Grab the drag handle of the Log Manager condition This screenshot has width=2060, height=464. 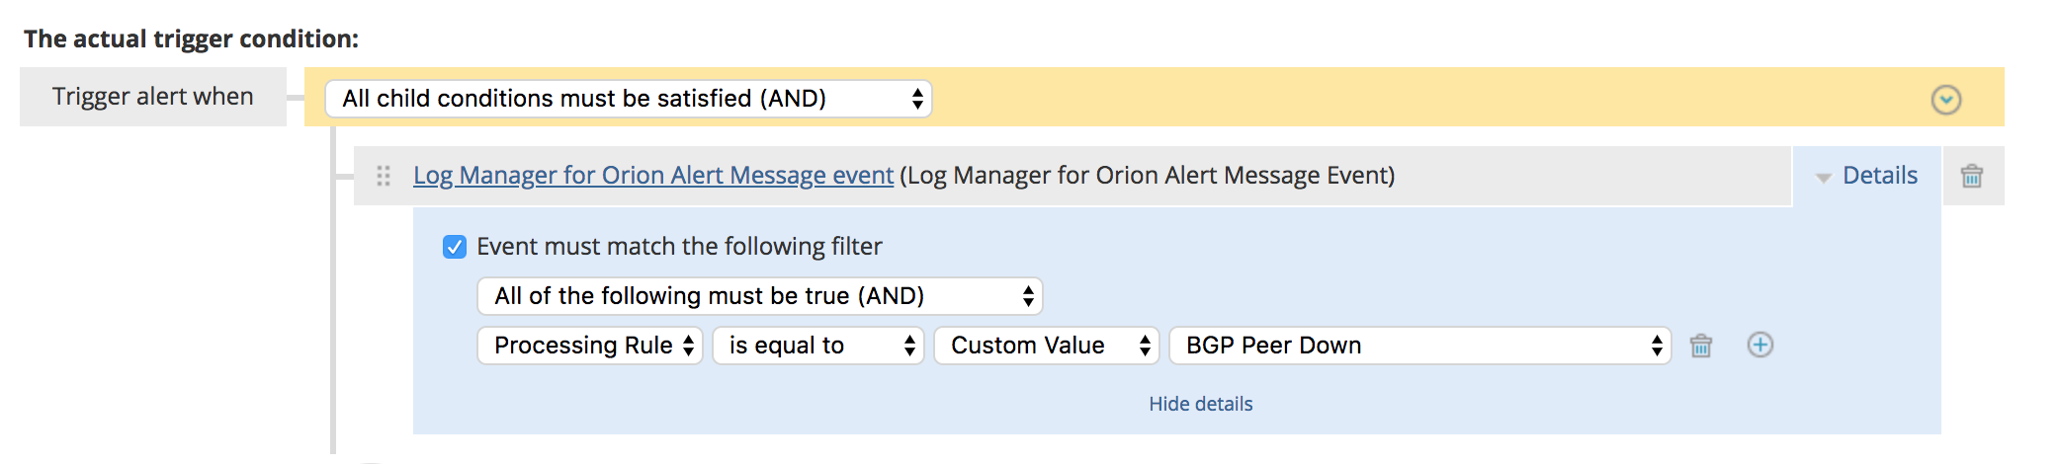pyautogui.click(x=384, y=176)
